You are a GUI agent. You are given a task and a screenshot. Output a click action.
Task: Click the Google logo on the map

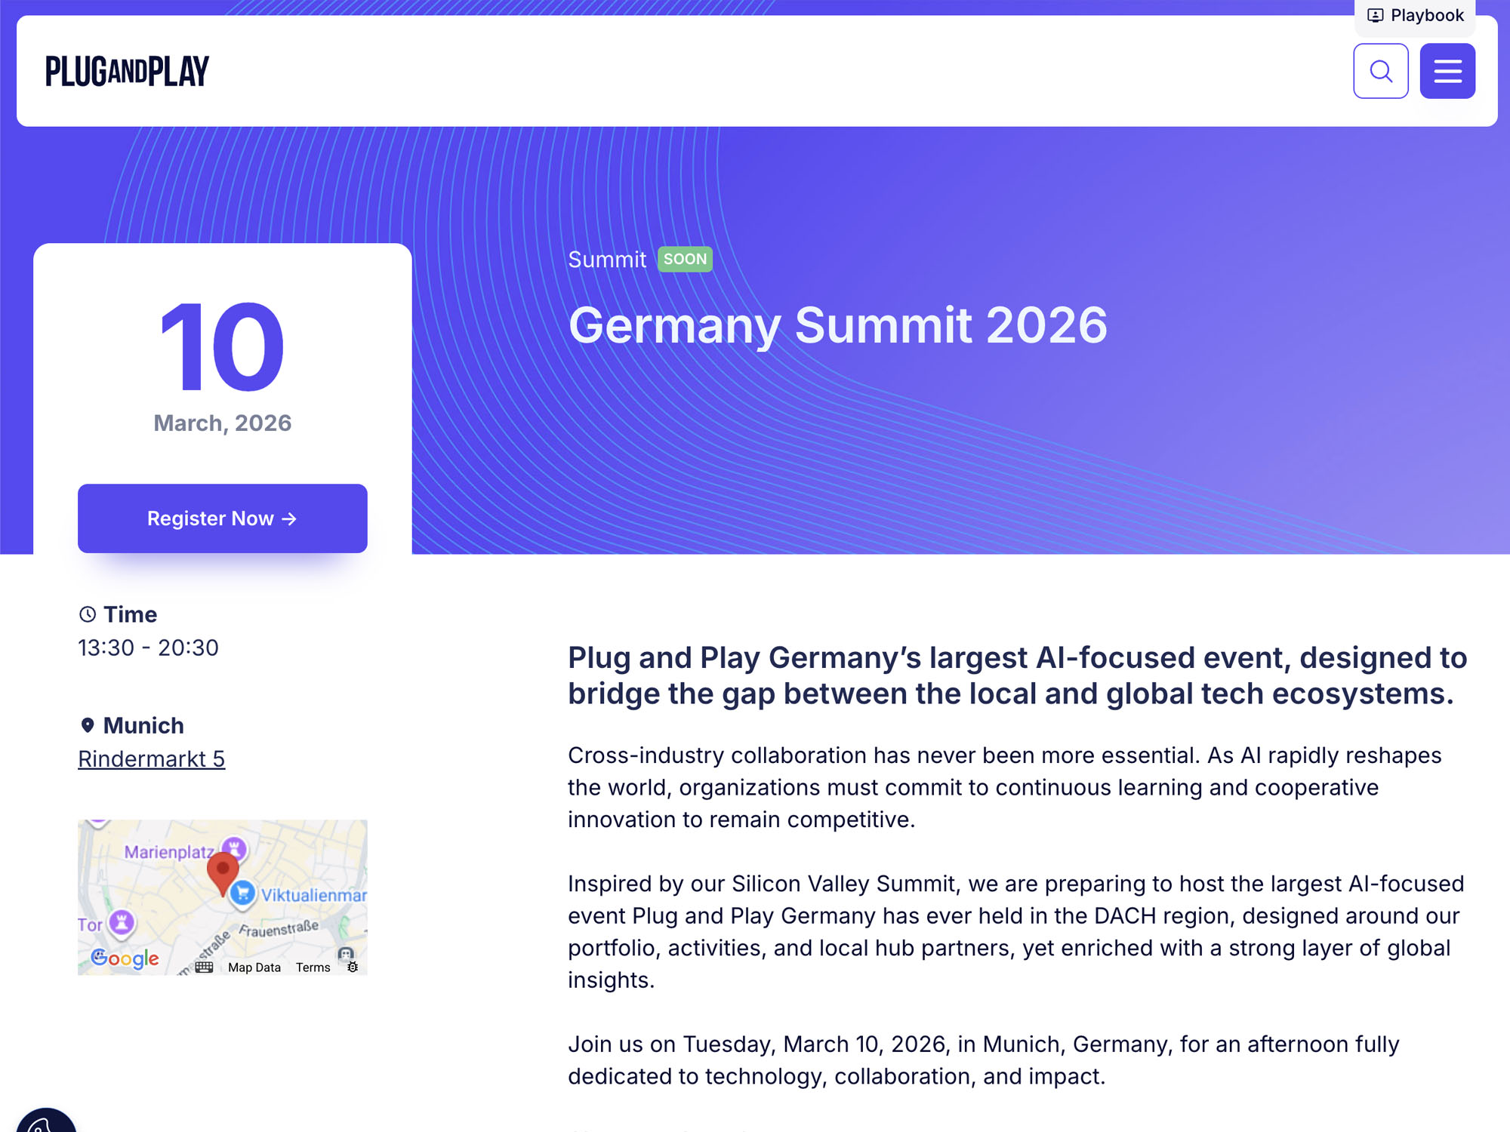[125, 958]
